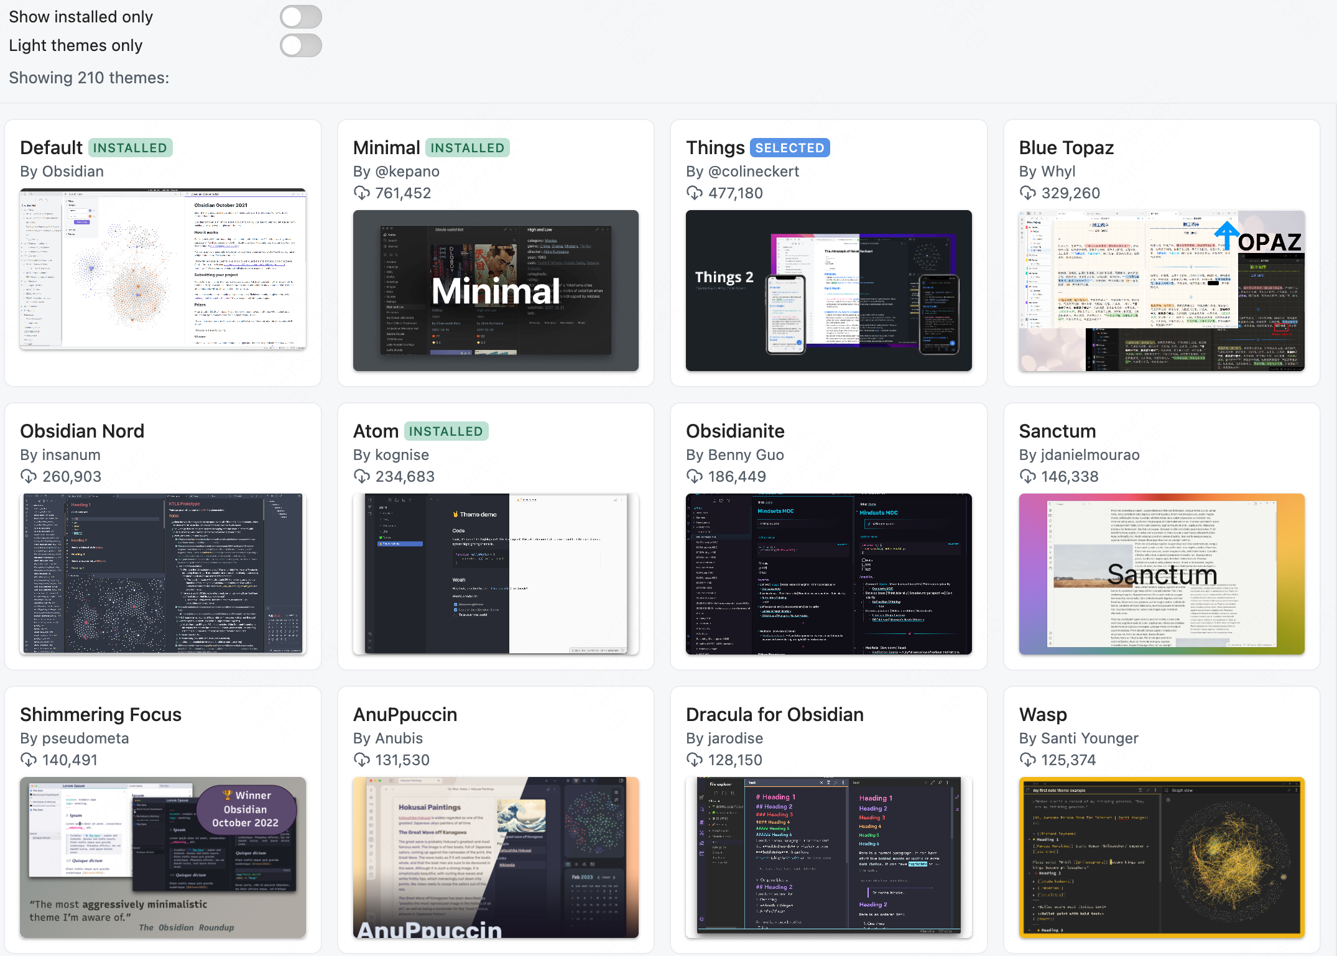Open the Blue Topaz preview thumbnail
The height and width of the screenshot is (956, 1337).
(x=1162, y=291)
